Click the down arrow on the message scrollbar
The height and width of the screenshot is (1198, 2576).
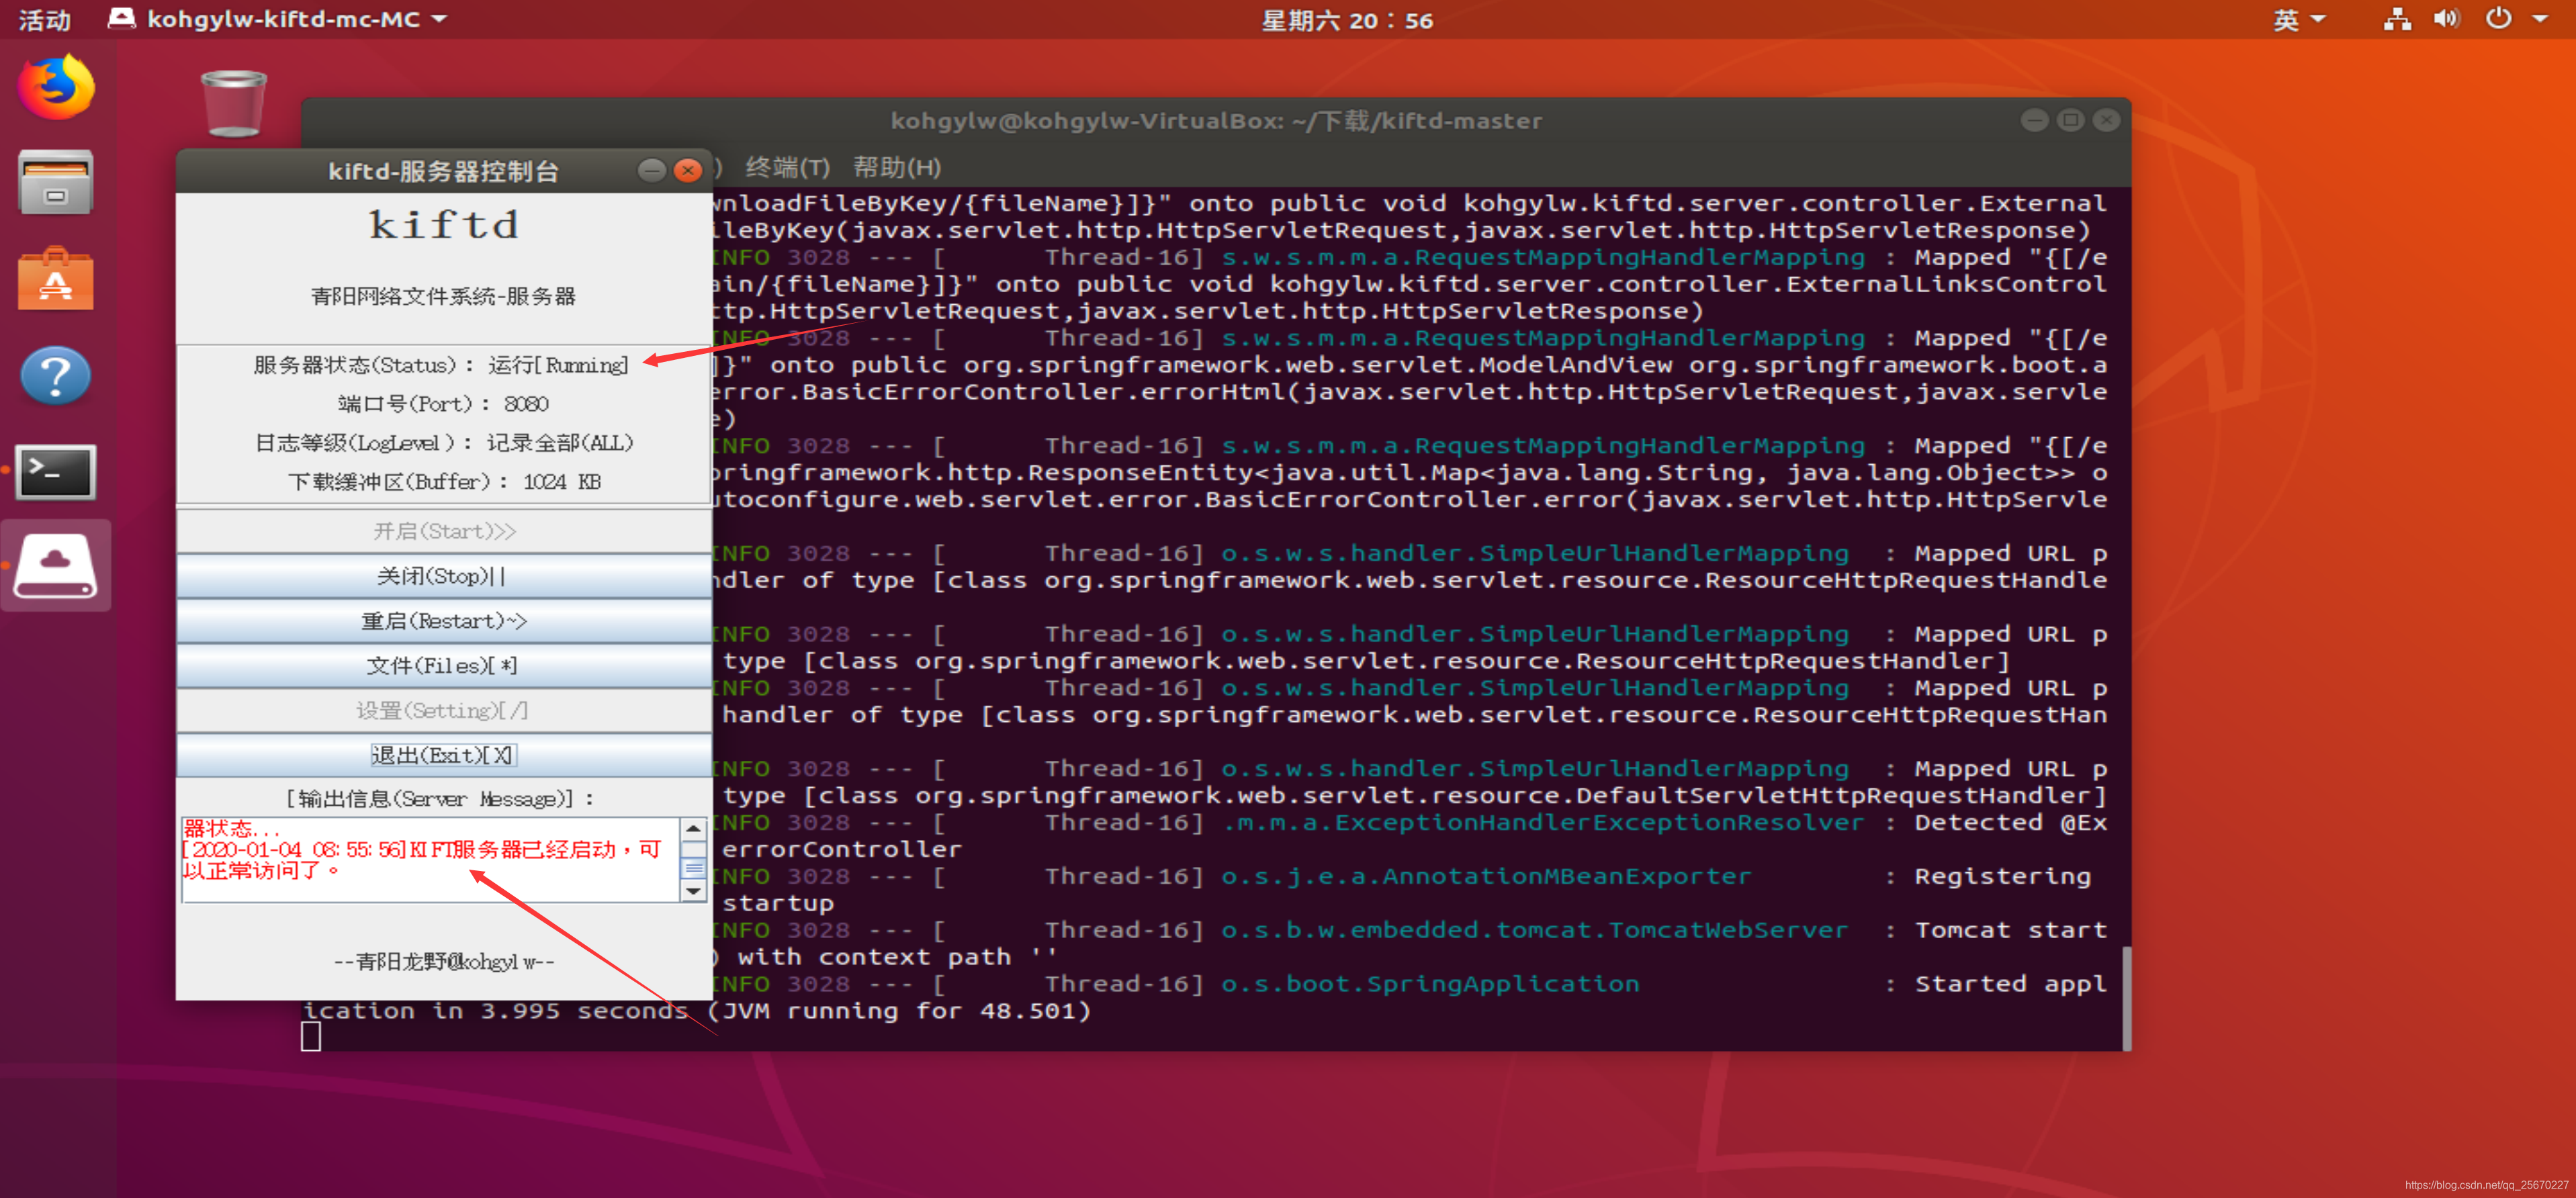(693, 891)
